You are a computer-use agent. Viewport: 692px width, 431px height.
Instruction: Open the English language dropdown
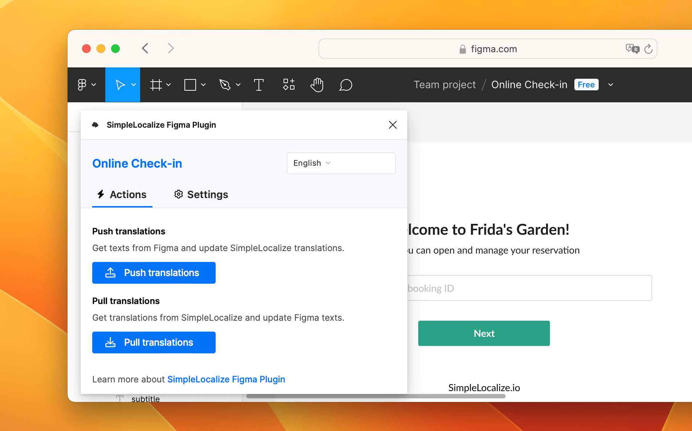(x=341, y=163)
